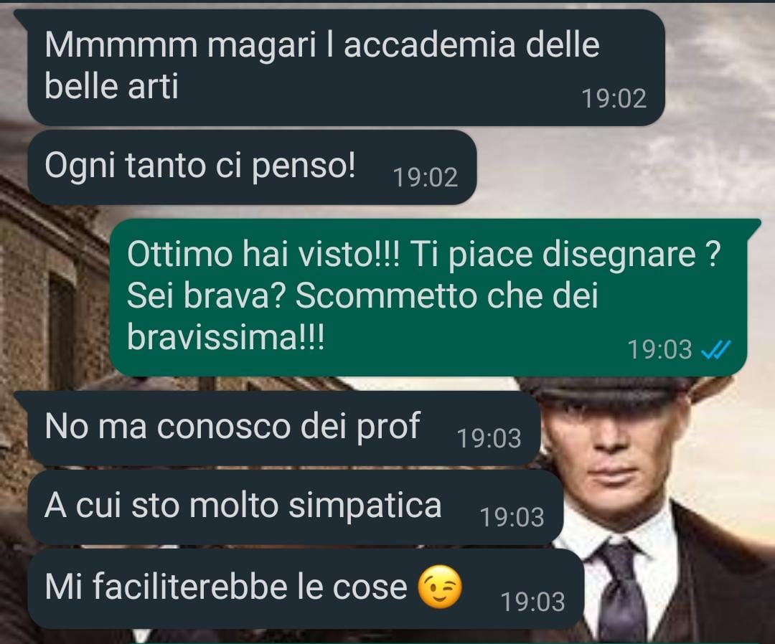This screenshot has height=644, width=775.
Task: Click the 19:02 timestamp beside 'Ogni tanto ci penso!'
Action: click(x=426, y=177)
